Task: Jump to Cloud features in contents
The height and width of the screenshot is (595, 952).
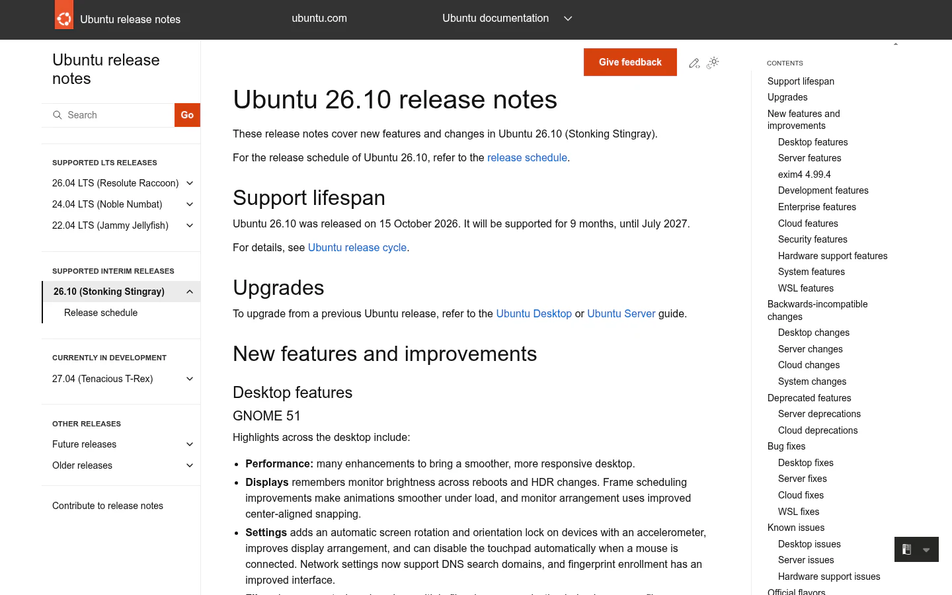Action: point(808,223)
